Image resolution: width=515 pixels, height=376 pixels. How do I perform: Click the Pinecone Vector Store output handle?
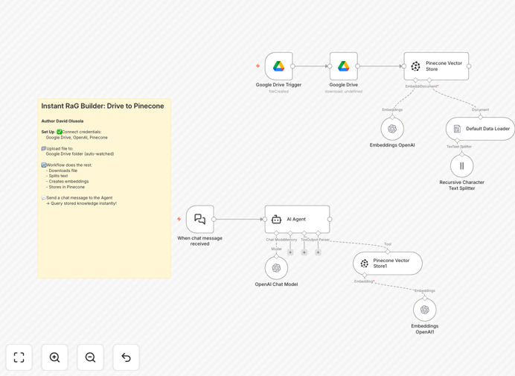[x=469, y=66]
